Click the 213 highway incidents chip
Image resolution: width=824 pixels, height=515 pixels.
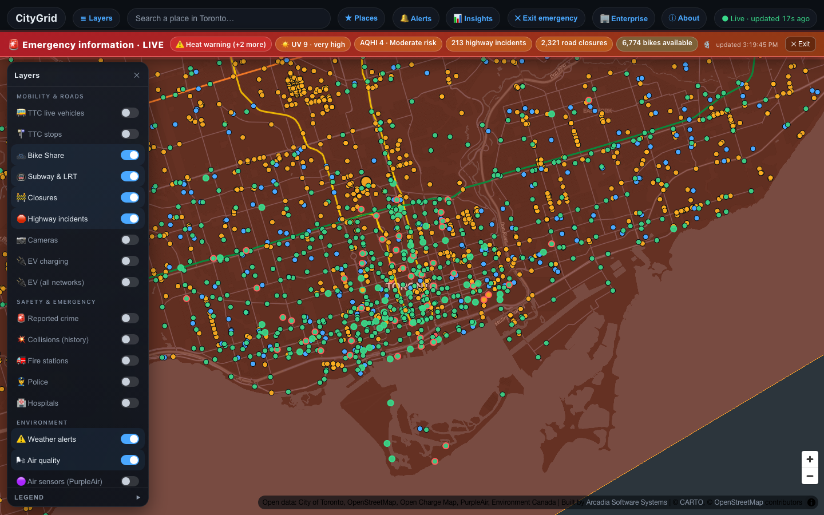coord(489,43)
